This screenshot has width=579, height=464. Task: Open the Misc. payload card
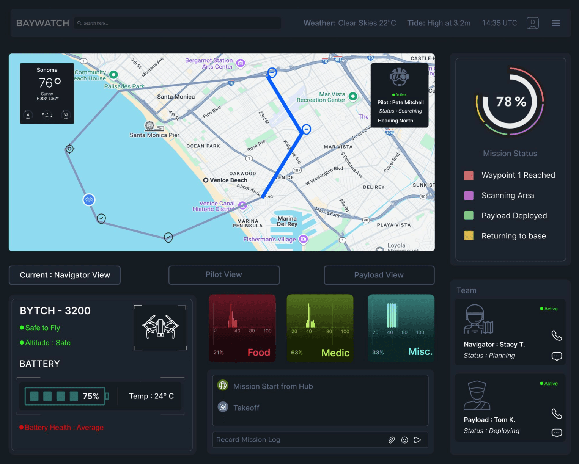point(401,328)
